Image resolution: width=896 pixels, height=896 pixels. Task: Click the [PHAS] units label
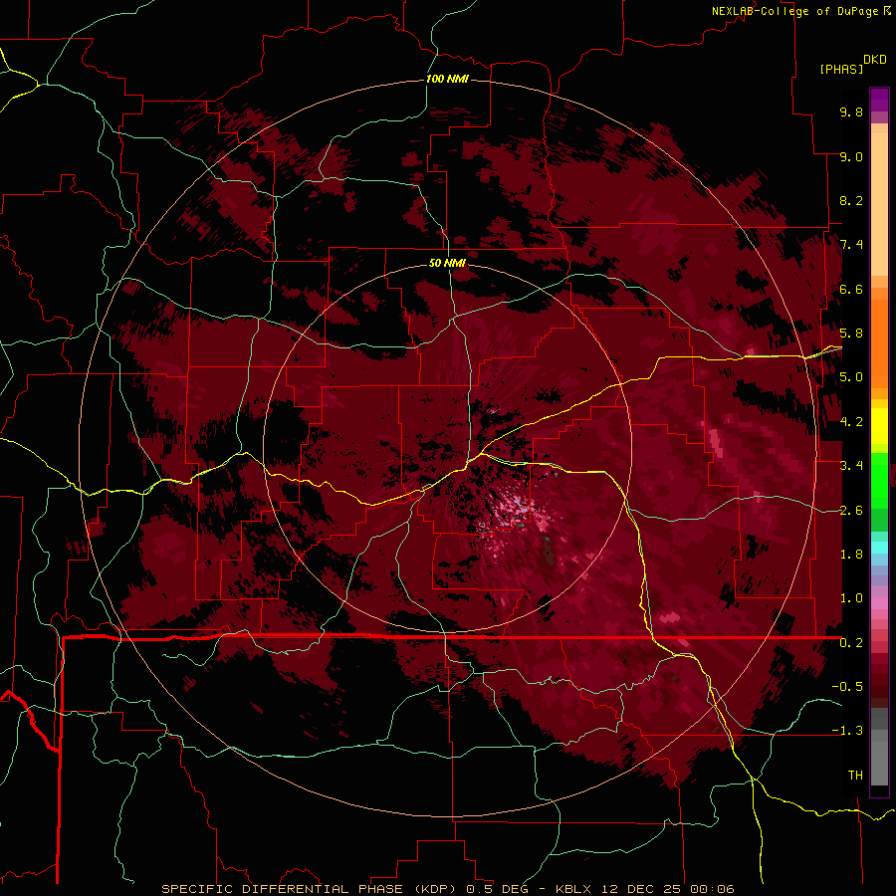841,69
